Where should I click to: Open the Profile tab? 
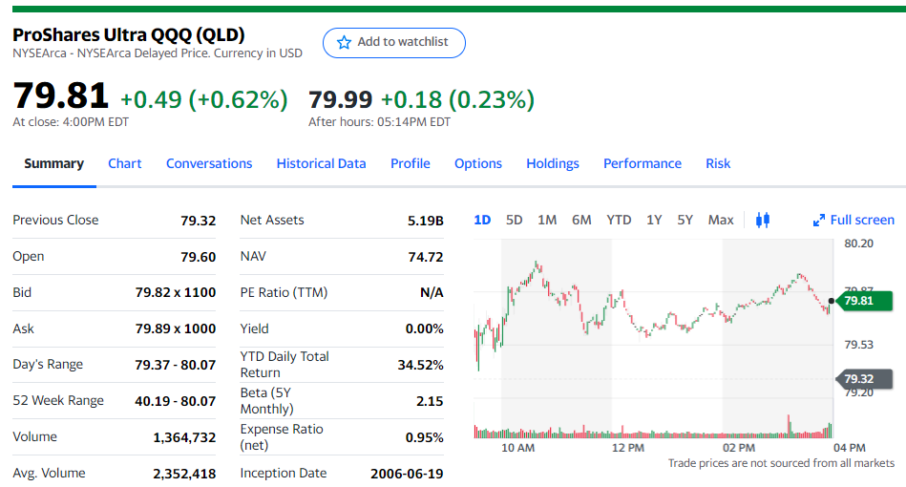(411, 163)
